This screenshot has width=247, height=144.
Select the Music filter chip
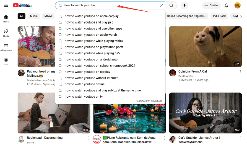34,16
